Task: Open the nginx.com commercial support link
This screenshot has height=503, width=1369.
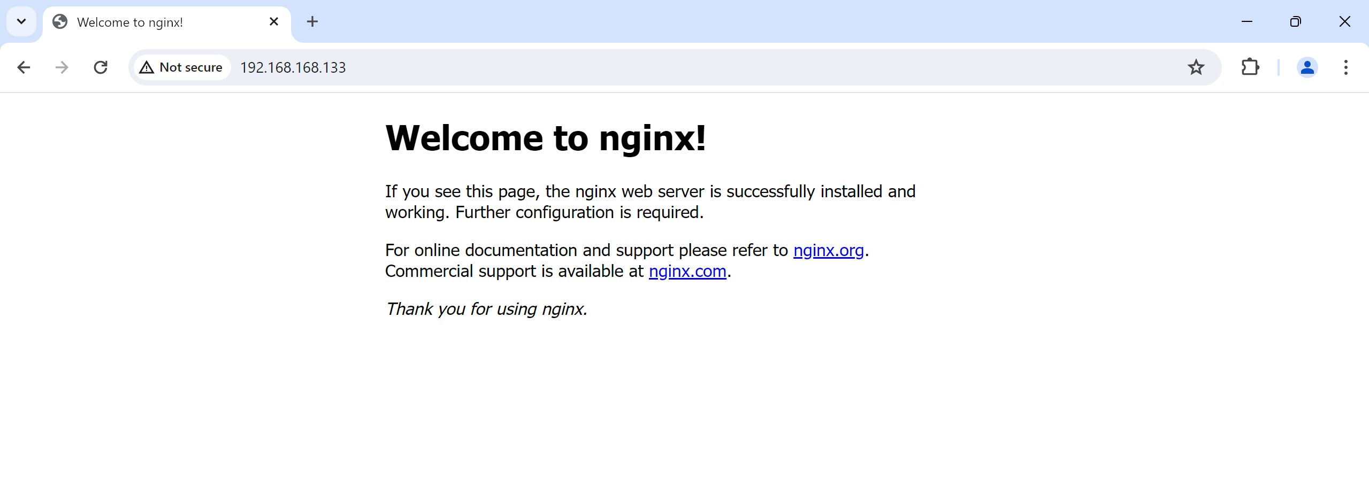Action: [x=687, y=272]
